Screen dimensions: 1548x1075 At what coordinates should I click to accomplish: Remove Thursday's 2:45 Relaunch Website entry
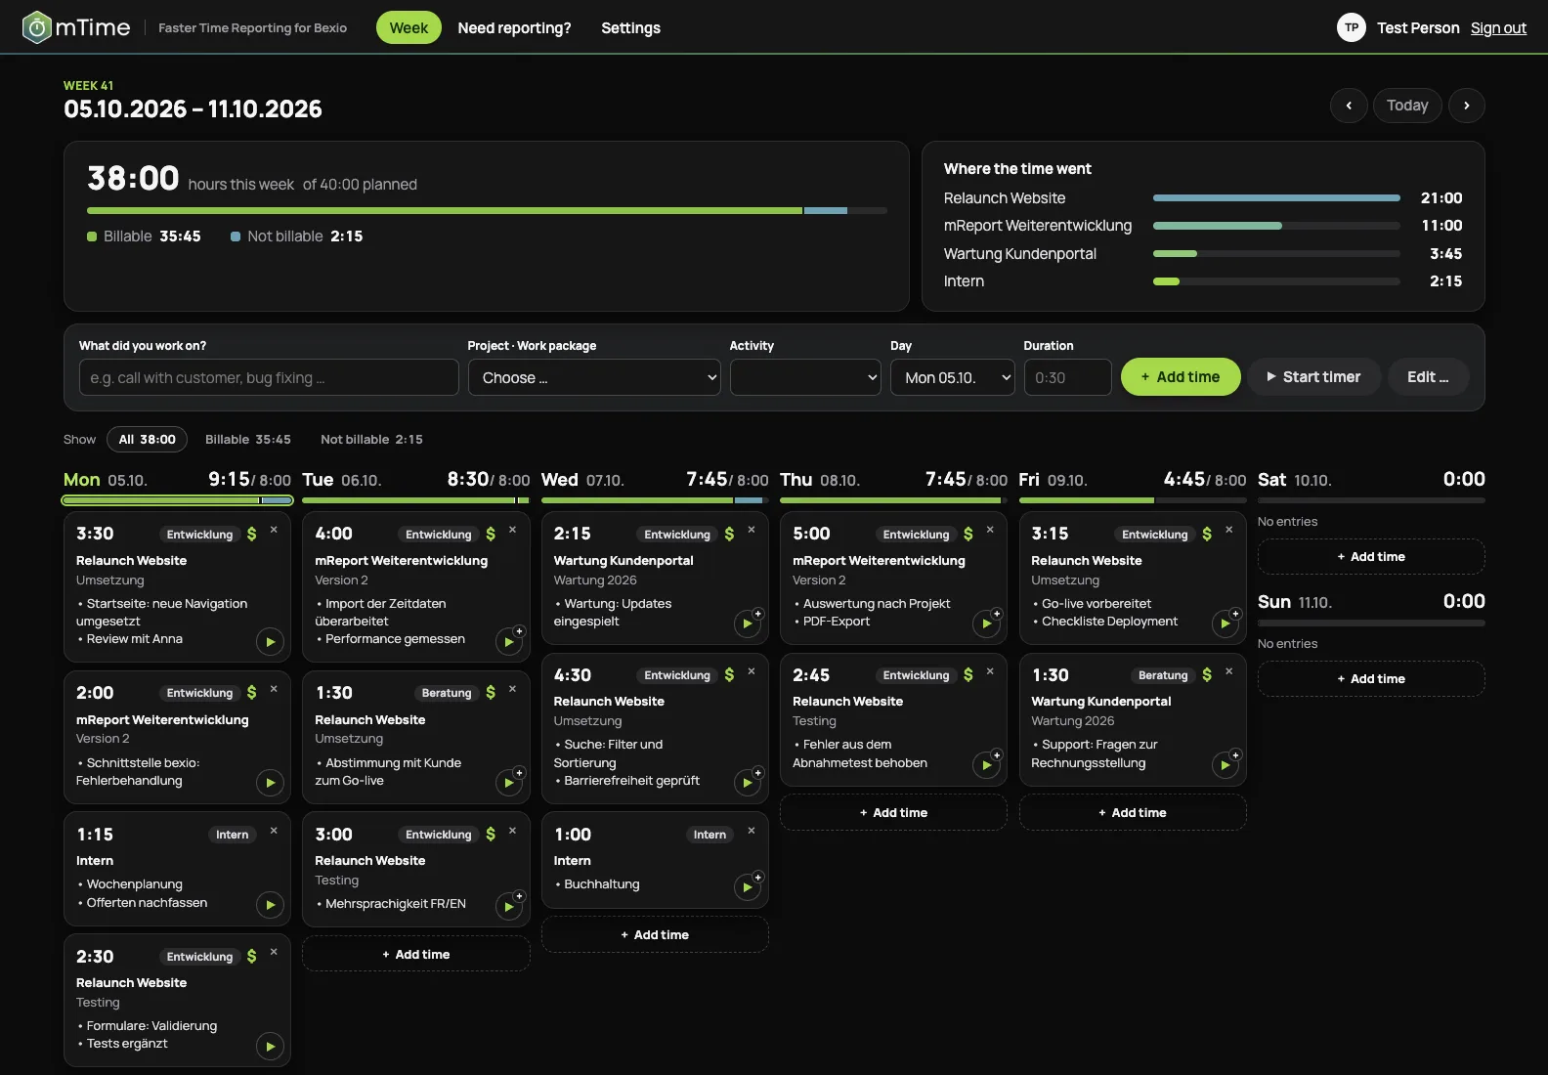coord(990,671)
